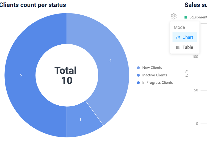Click the gear settings icon above the Mode menu
The width and height of the screenshot is (207, 141).
tap(173, 16)
